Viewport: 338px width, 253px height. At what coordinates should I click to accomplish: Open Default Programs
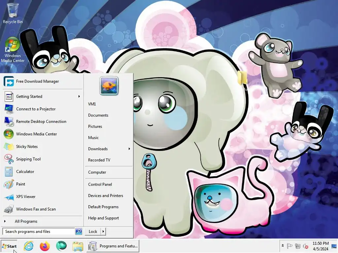tap(103, 207)
